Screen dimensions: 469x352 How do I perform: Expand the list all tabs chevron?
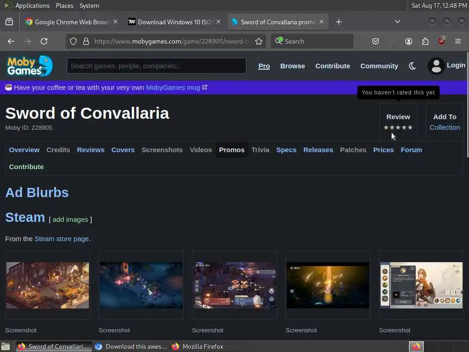[398, 22]
